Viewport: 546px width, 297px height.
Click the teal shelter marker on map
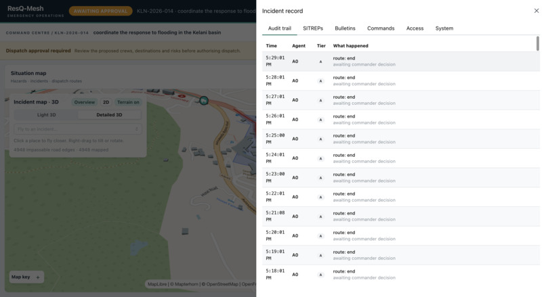[204, 101]
